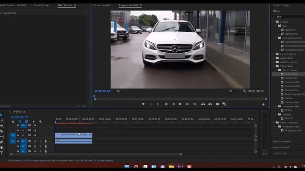
Task: Lock track V1
Action: pyautogui.click(x=18, y=135)
